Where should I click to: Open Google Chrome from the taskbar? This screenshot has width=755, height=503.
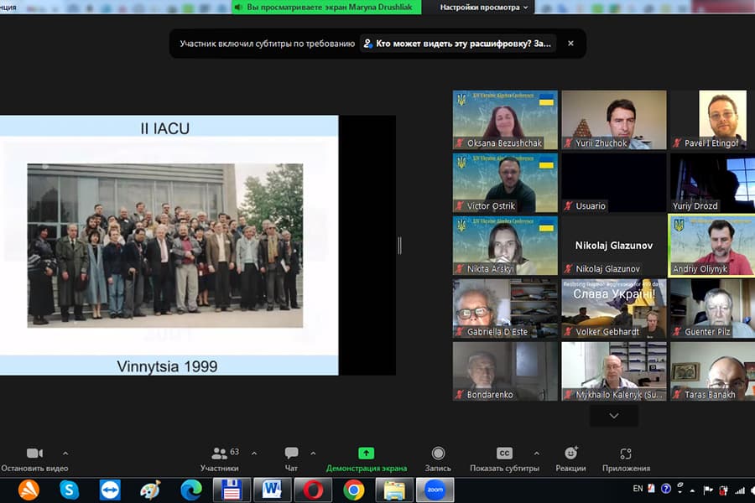[354, 490]
